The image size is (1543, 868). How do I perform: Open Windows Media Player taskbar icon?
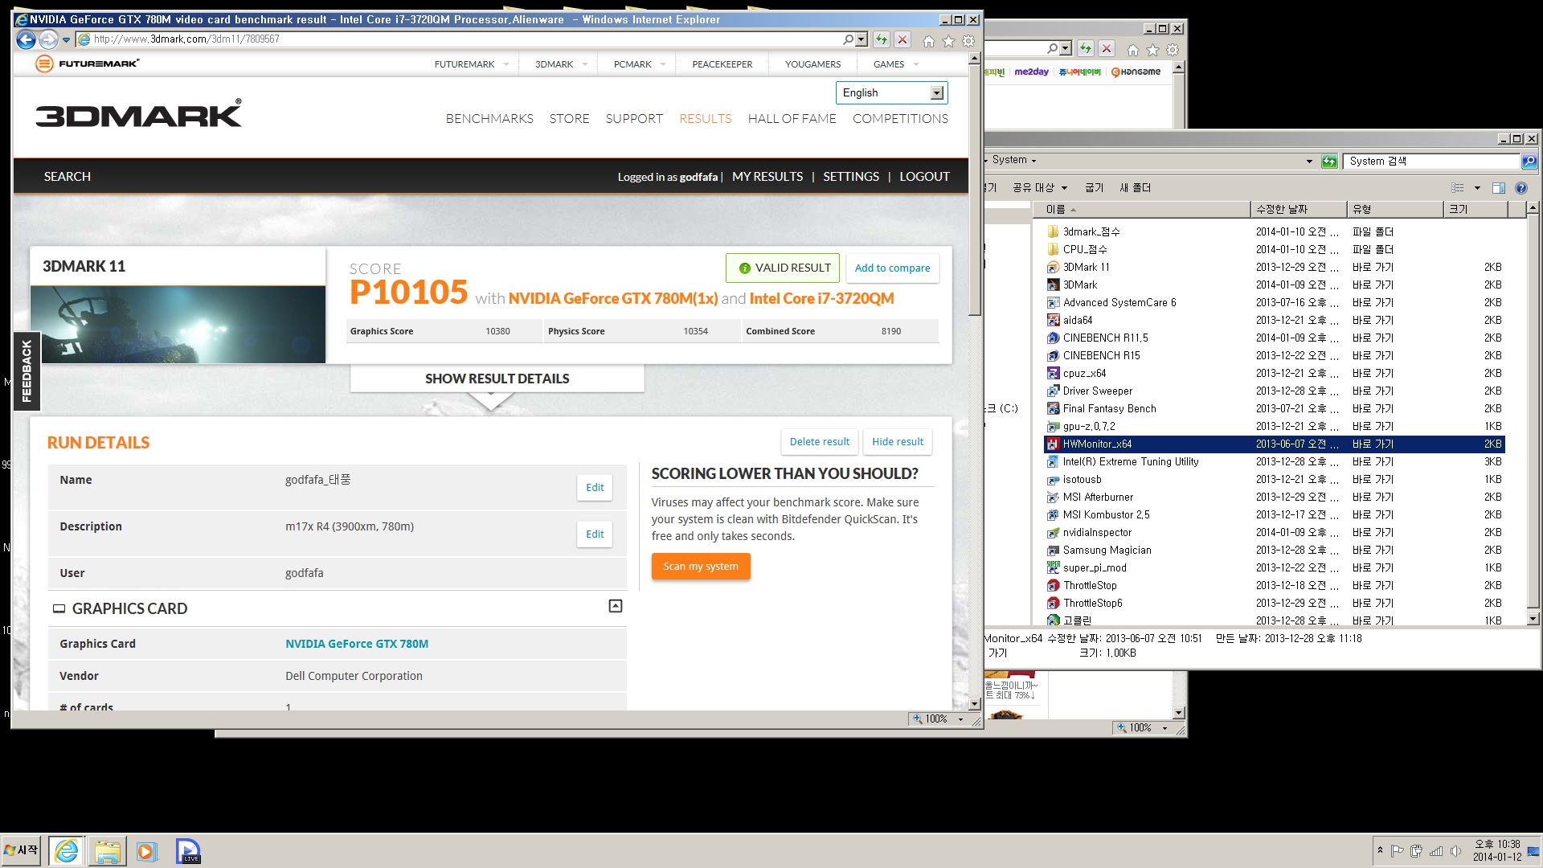(x=146, y=850)
